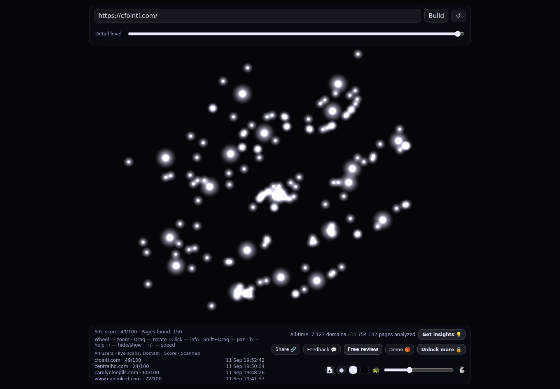The image size is (560, 389).
Task: Click the animation speed slider
Action: click(419, 370)
